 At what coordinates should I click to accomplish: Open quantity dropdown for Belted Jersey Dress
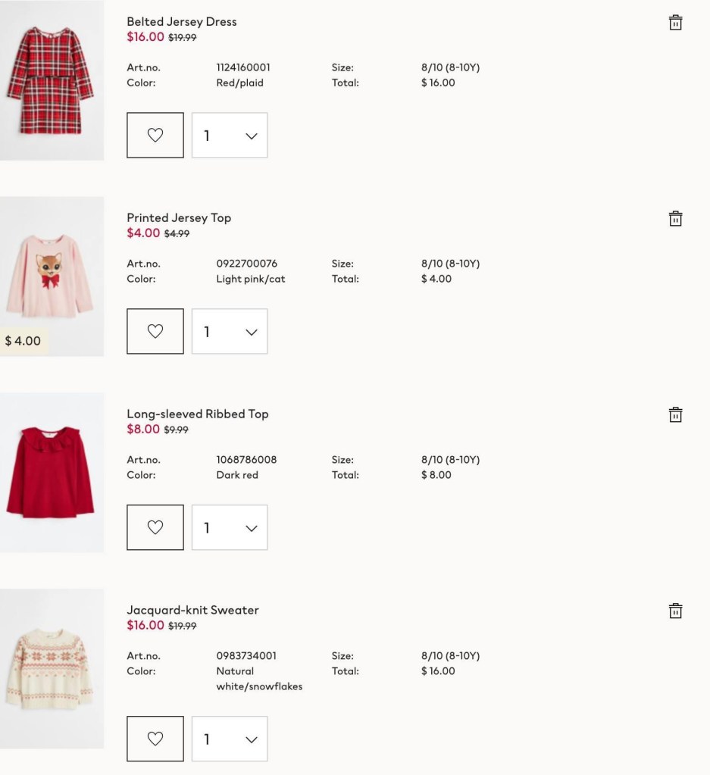coord(230,135)
